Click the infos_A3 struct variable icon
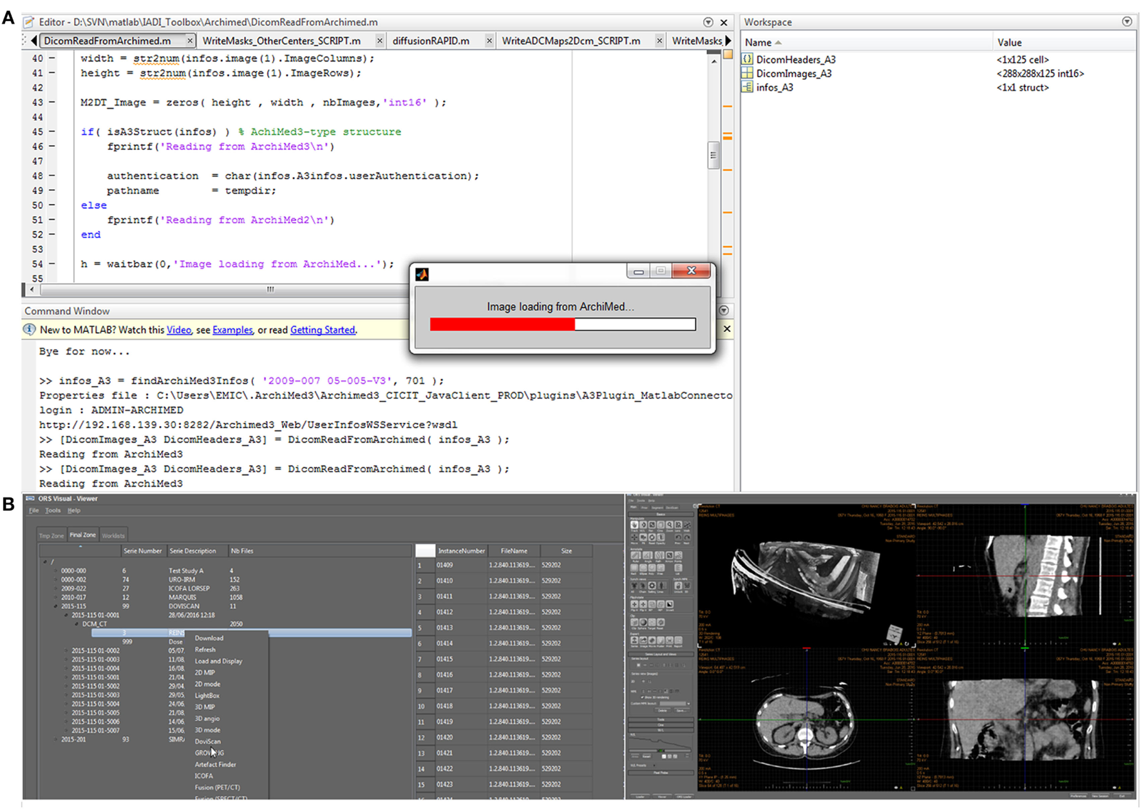Viewport: 1141px width, 809px height. pos(747,88)
